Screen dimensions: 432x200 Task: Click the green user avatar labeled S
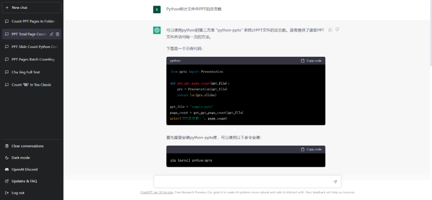click(157, 9)
